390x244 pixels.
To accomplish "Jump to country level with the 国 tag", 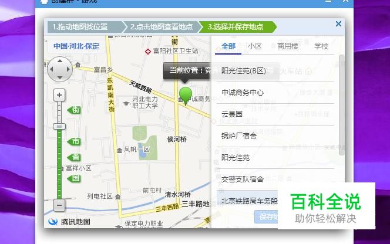I will click(74, 178).
